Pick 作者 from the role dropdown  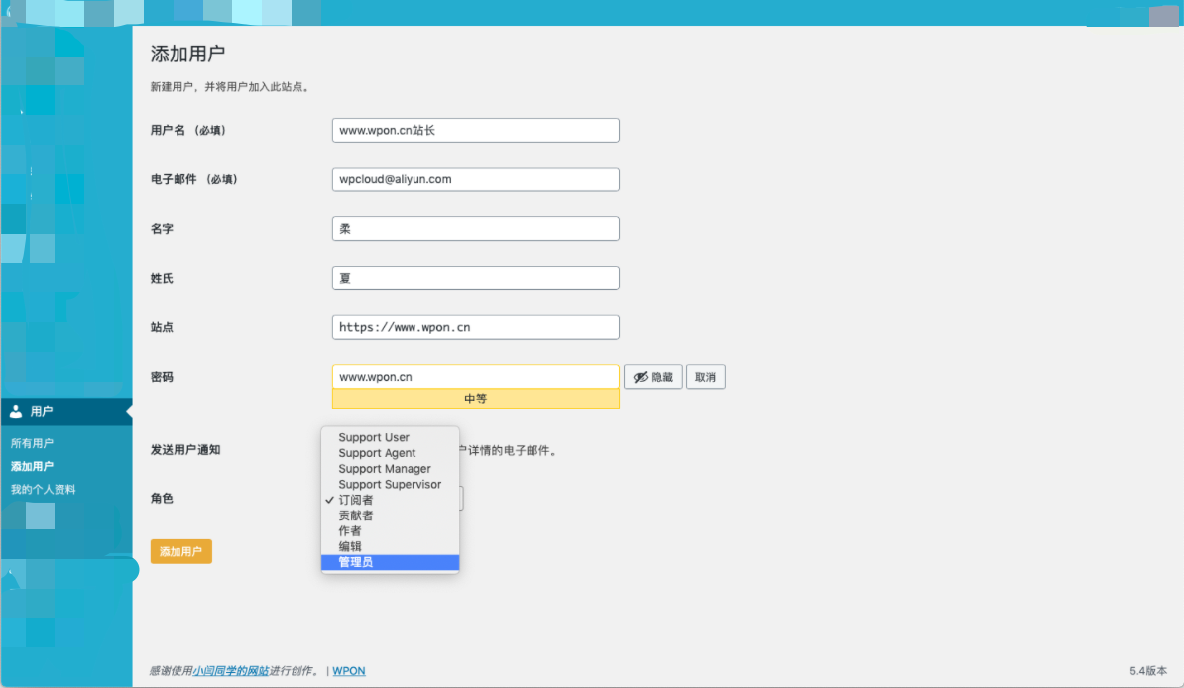pyautogui.click(x=390, y=531)
